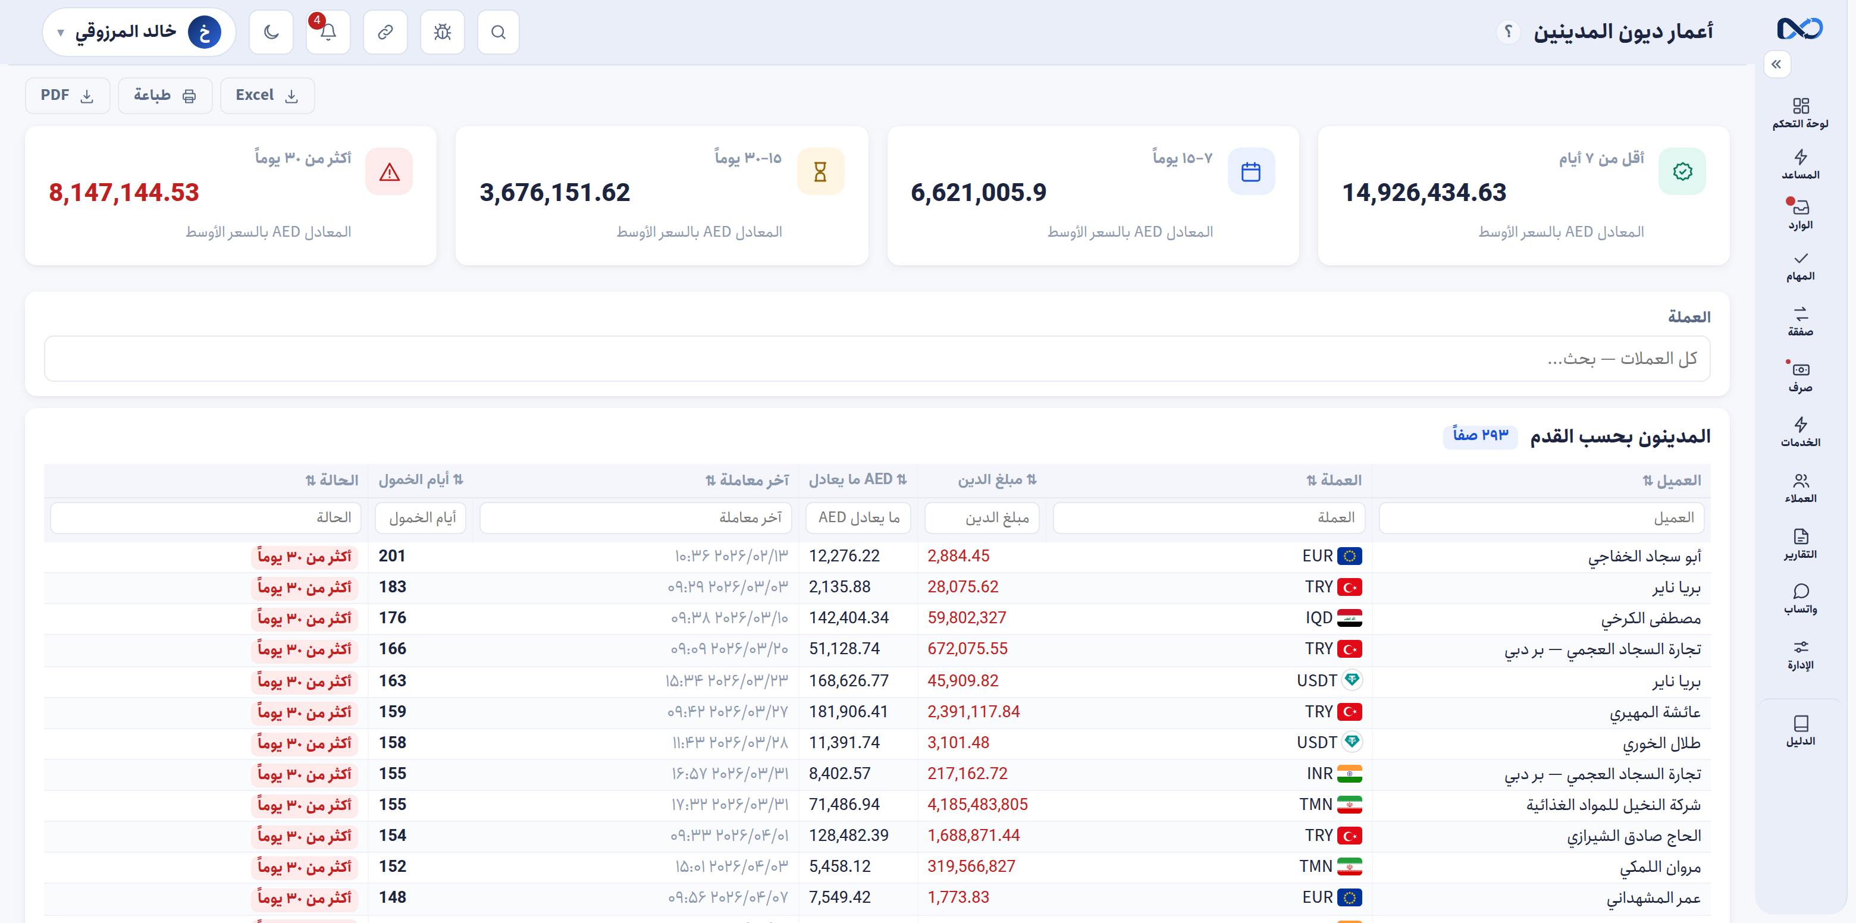Click the warning icon on أكثر من ٣٠ يوماً card
The height and width of the screenshot is (923, 1856).
click(x=389, y=171)
